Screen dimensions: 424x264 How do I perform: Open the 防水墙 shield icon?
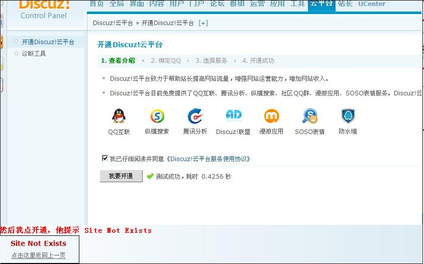(x=348, y=116)
